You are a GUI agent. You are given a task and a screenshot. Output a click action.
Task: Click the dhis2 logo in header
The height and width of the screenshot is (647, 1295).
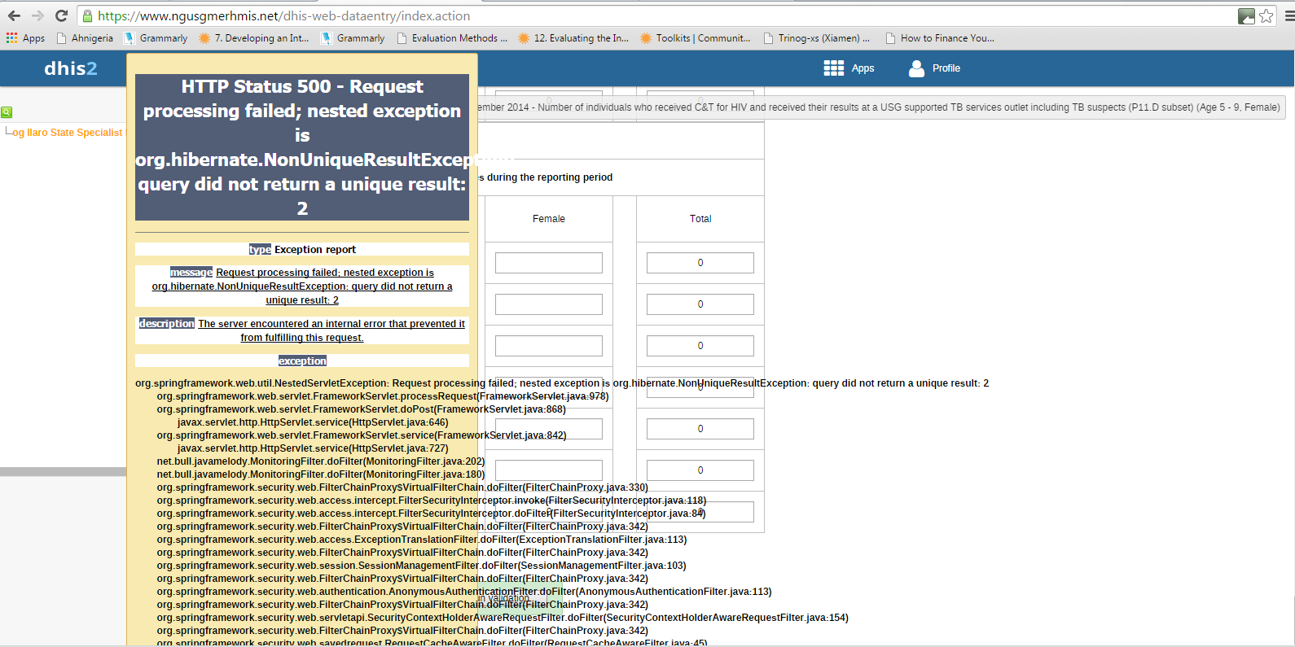(x=70, y=68)
